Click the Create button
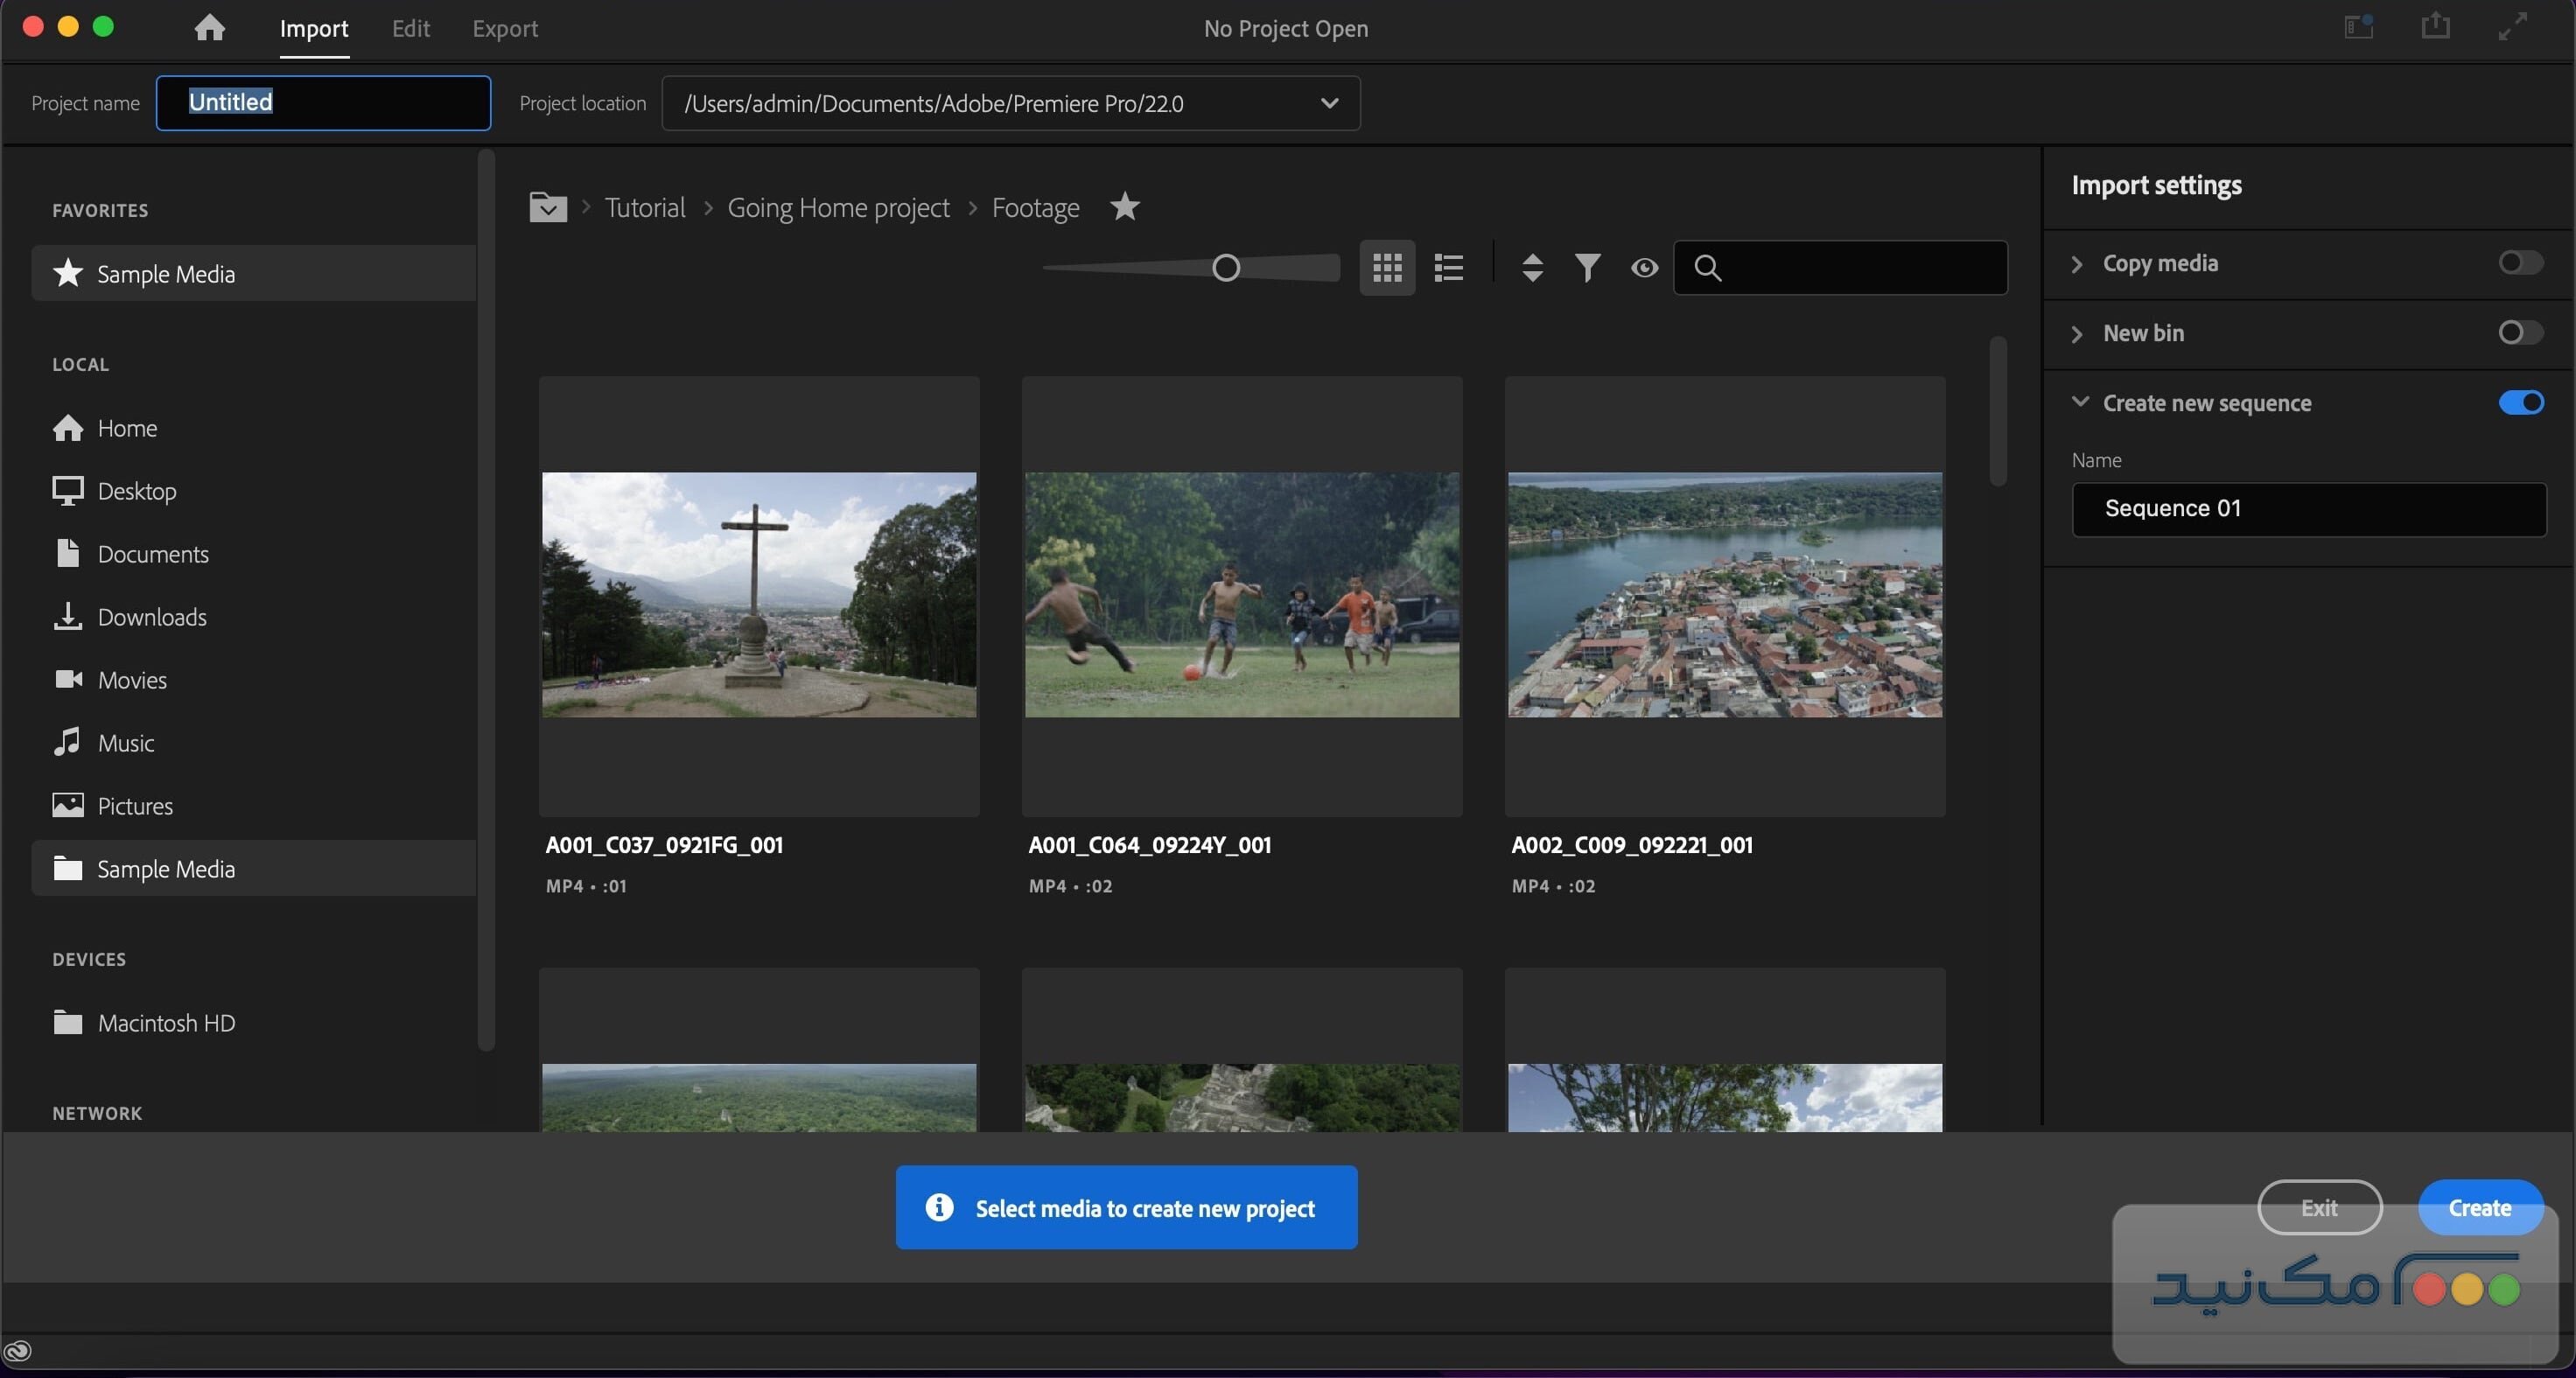Screen dimensions: 2576x1378 click(2481, 1207)
